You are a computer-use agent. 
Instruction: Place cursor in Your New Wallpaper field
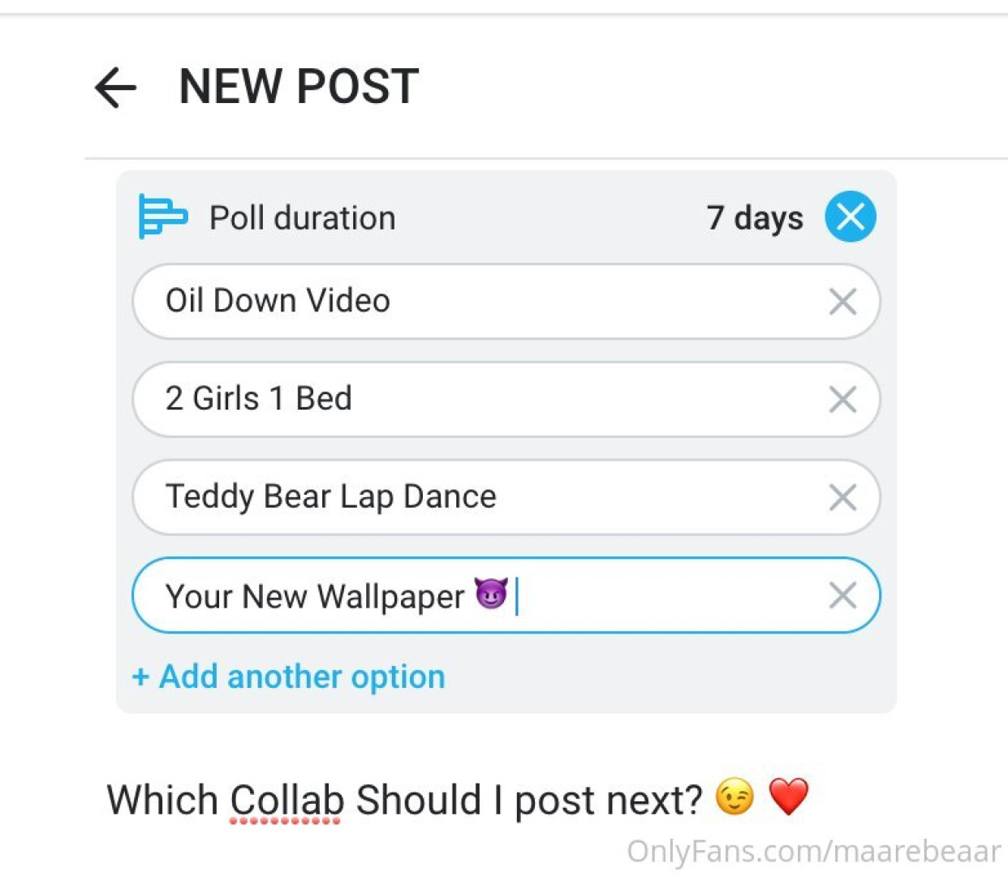[649, 595]
